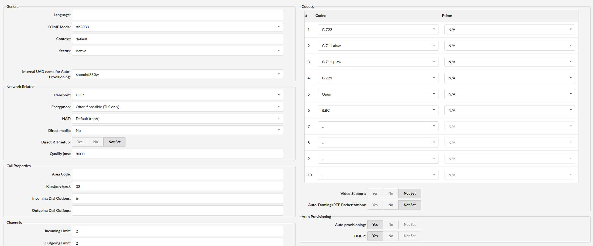This screenshot has width=593, height=246.
Task: Open the DTMF Mode dropdown
Action: (x=177, y=27)
